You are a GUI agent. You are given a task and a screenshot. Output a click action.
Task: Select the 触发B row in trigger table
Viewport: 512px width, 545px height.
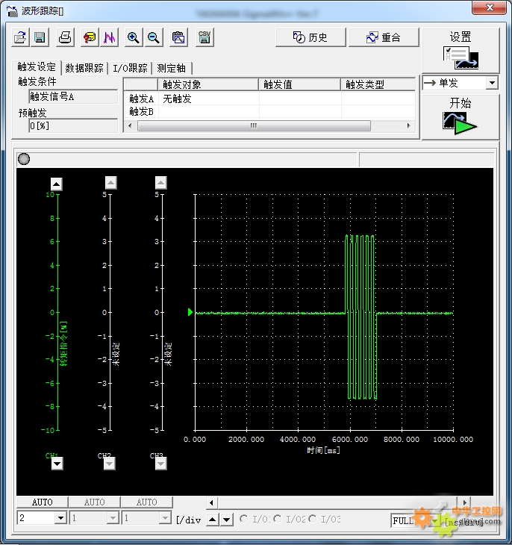269,111
